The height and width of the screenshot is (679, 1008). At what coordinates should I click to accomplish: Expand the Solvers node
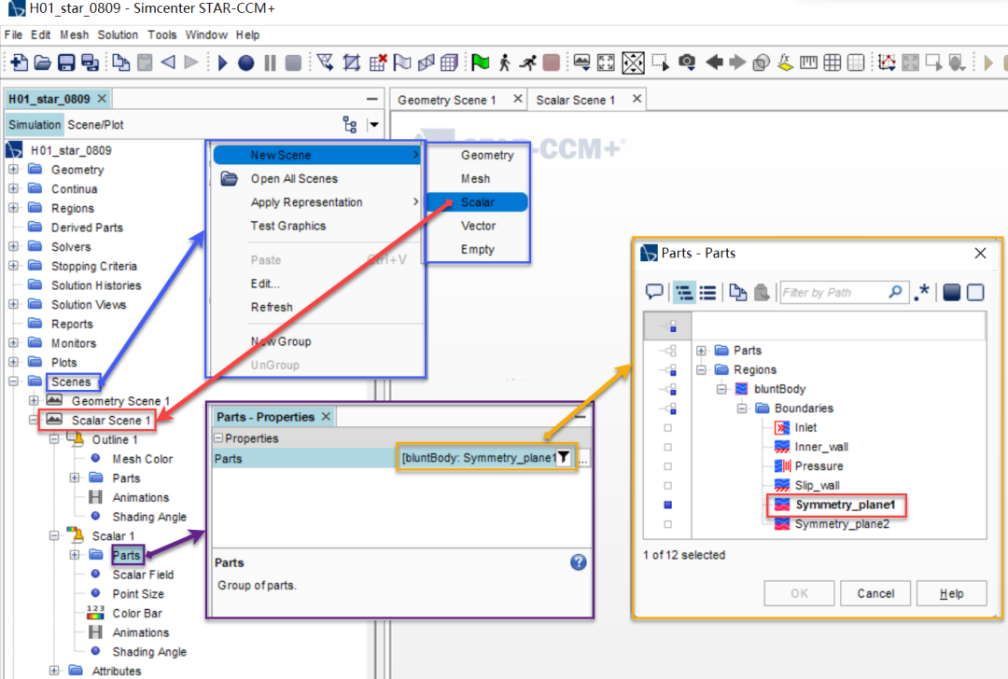(x=13, y=246)
